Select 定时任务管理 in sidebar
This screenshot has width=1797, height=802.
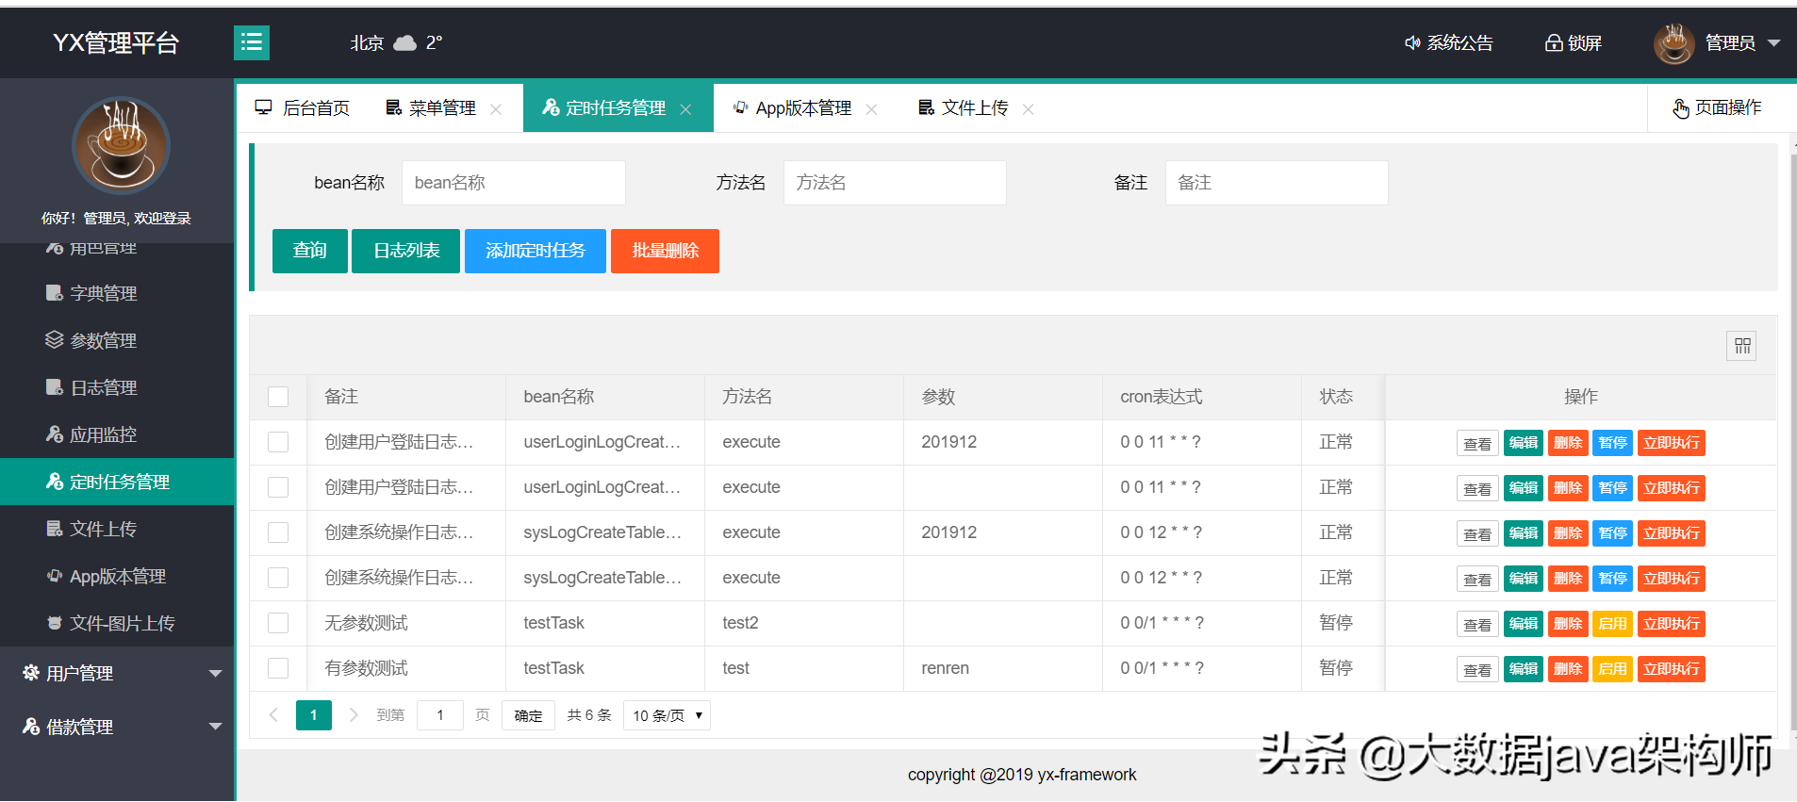pyautogui.click(x=117, y=482)
